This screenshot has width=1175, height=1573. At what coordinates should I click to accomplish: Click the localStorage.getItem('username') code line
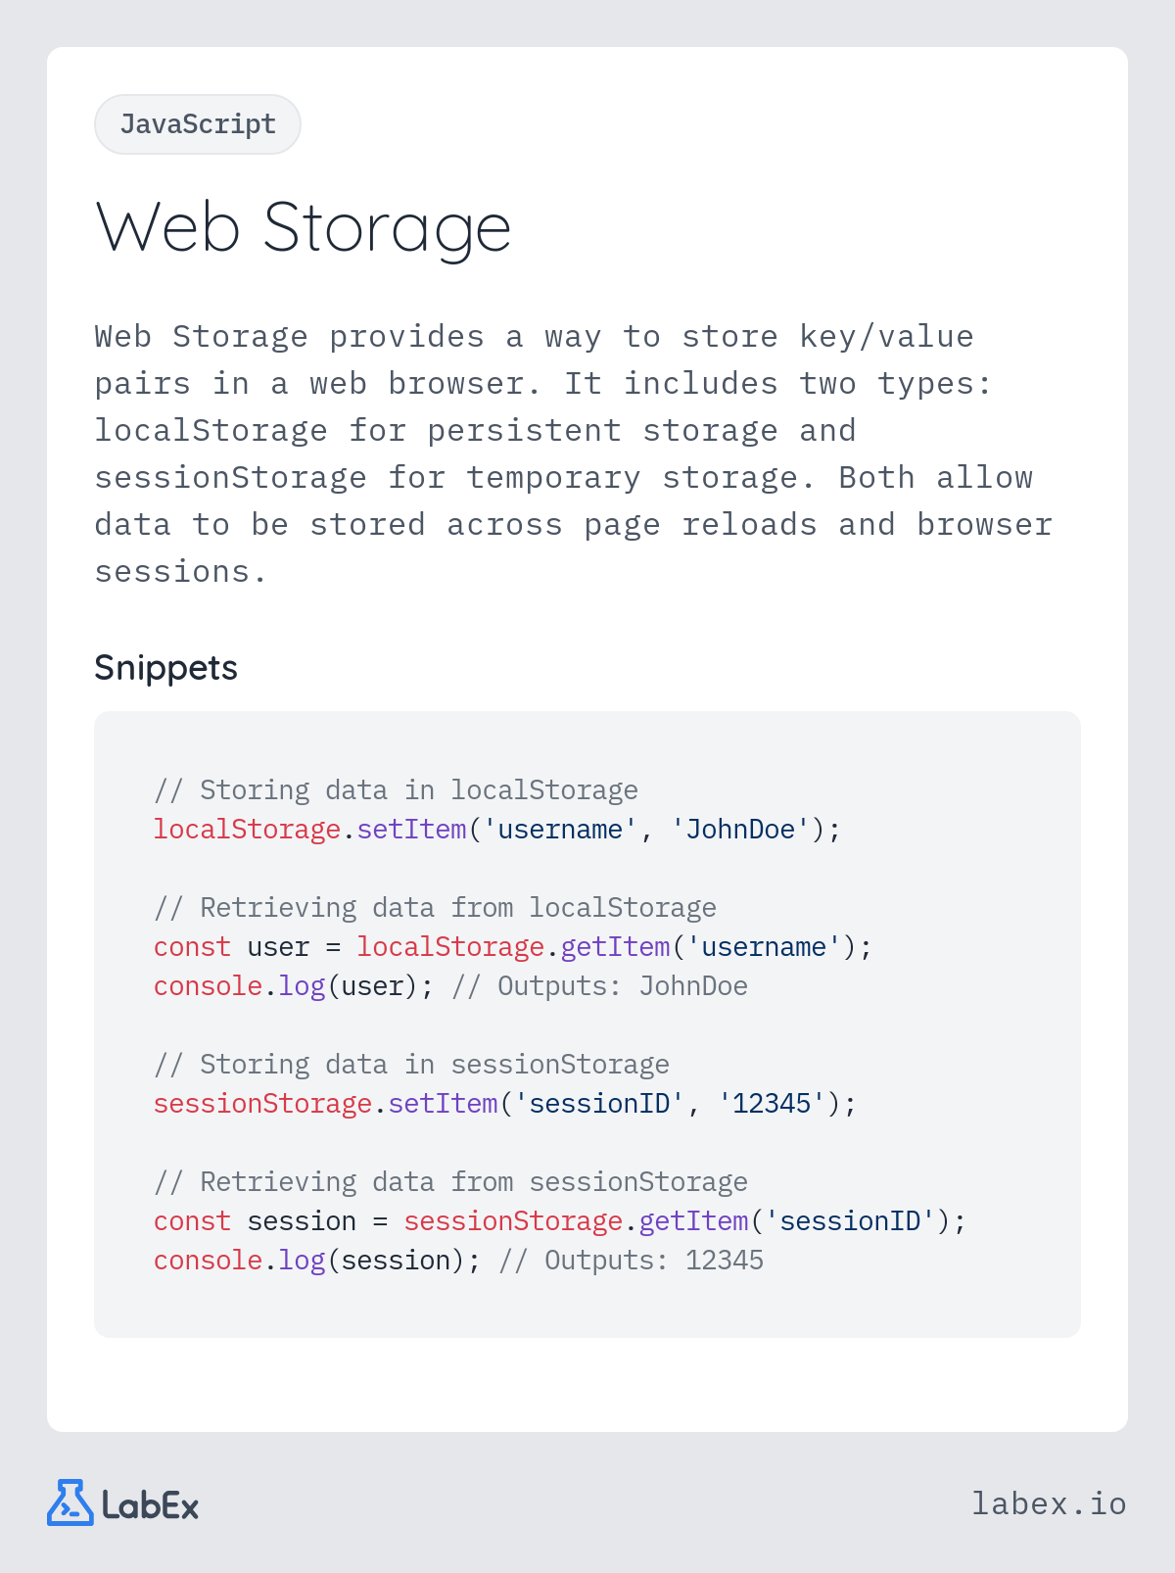coord(513,947)
